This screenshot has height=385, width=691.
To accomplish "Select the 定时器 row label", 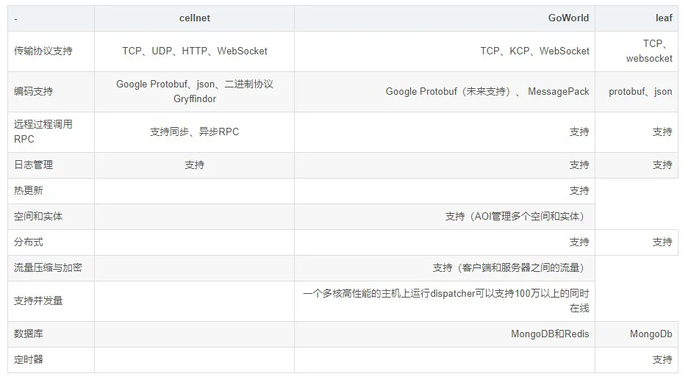I will (x=28, y=359).
